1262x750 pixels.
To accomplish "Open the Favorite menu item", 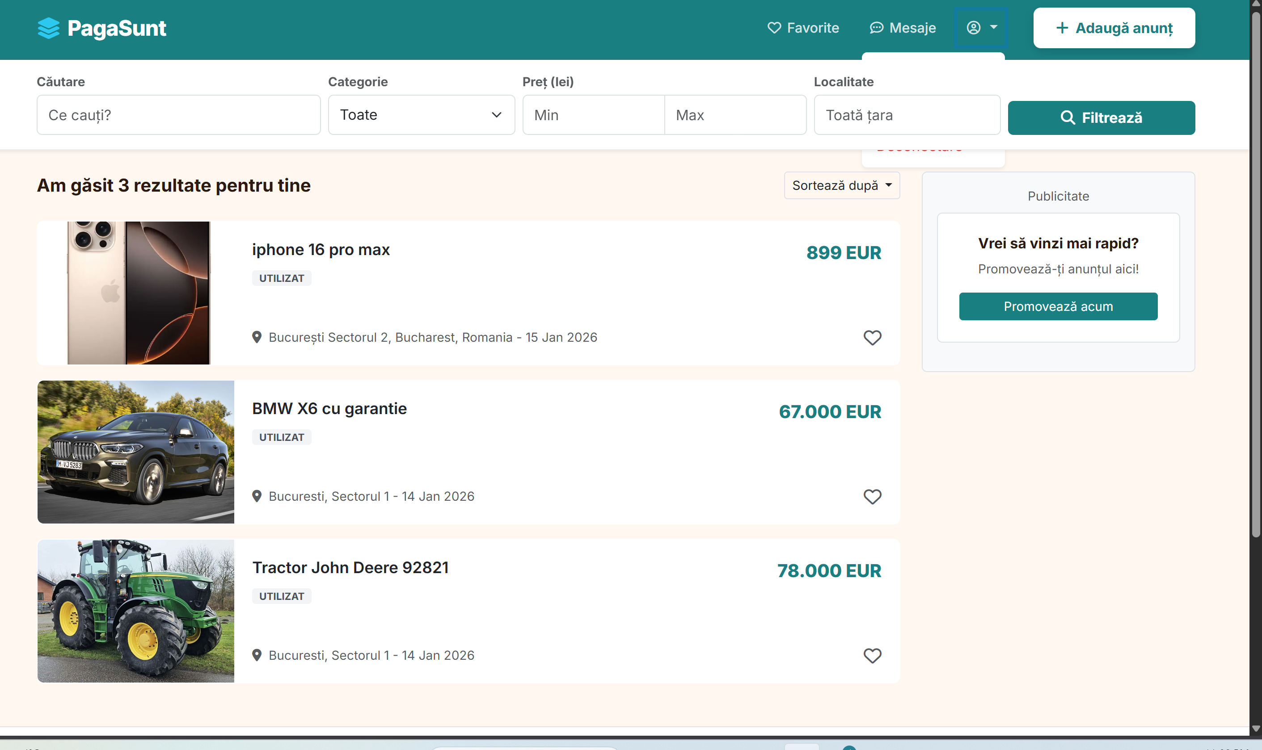I will click(812, 28).
